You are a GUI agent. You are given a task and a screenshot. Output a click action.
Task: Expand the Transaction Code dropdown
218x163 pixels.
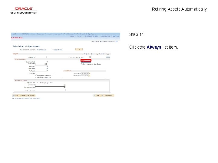pos(64,87)
